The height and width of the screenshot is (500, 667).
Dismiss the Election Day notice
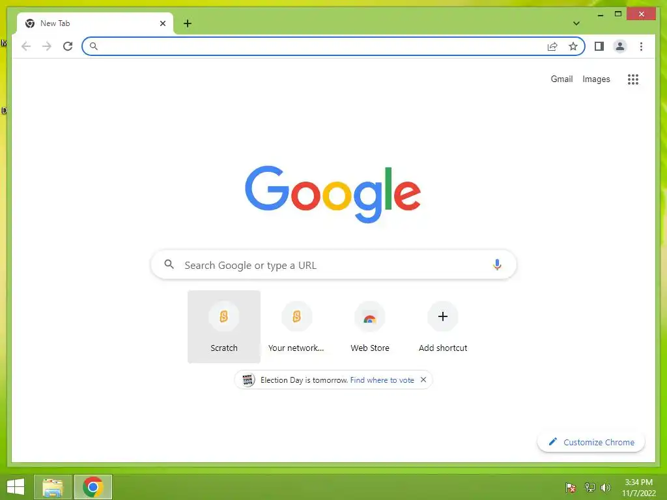pos(423,380)
